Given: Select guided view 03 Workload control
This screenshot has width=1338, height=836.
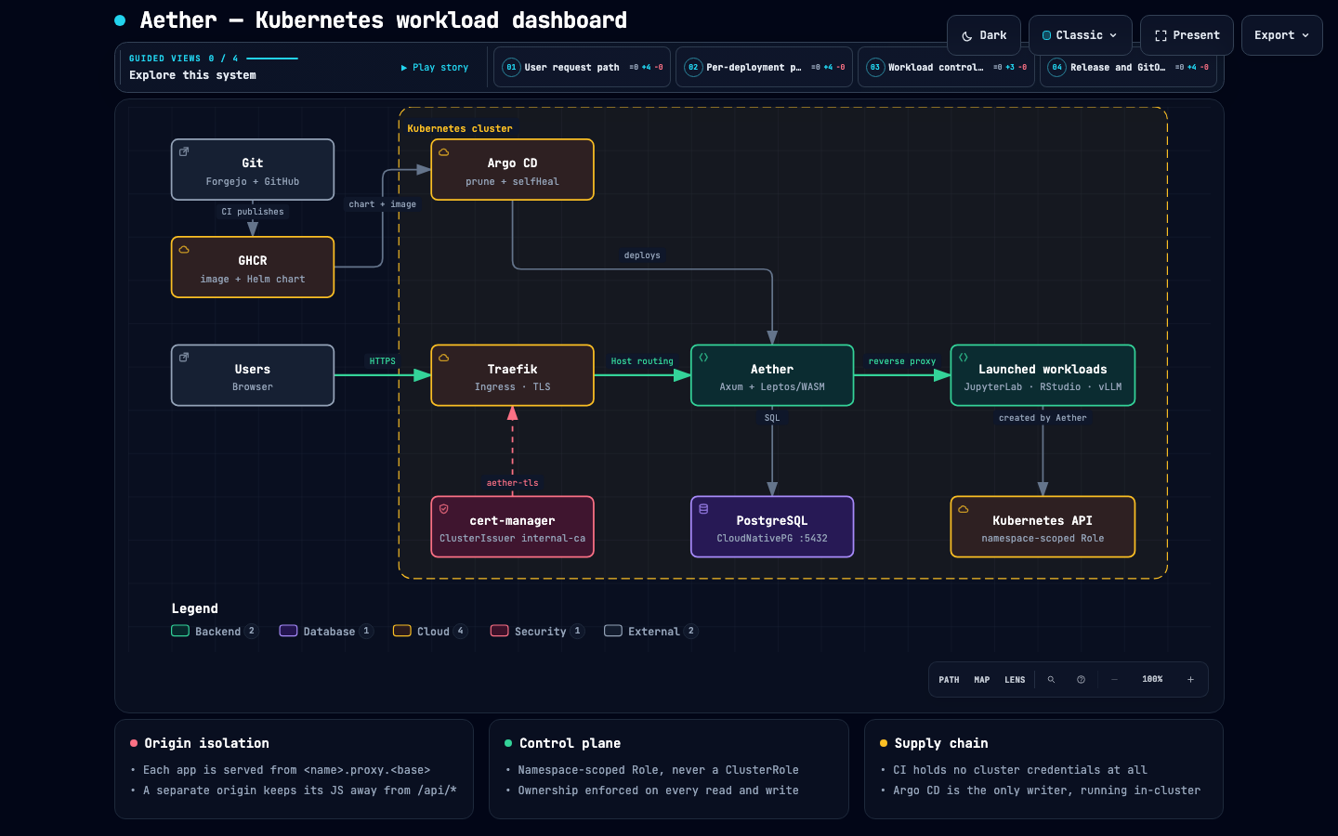Looking at the screenshot, I should point(946,67).
